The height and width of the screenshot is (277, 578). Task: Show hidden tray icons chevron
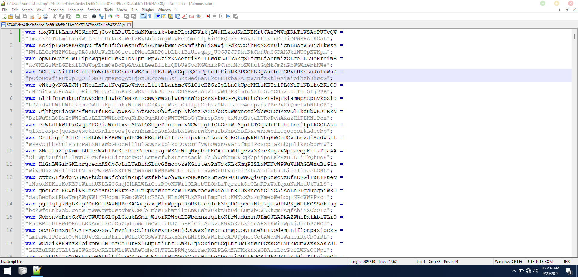[514, 271]
